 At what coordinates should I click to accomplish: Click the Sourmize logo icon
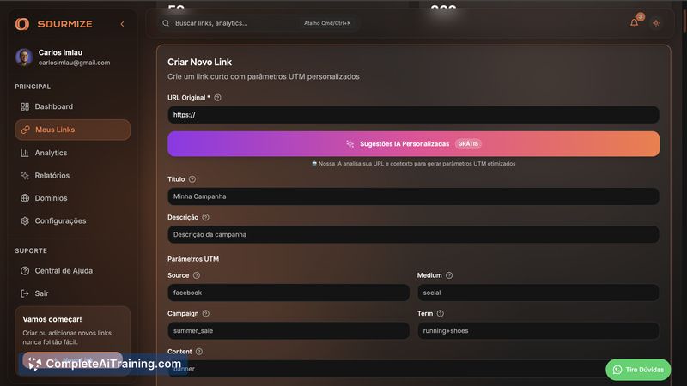[22, 24]
